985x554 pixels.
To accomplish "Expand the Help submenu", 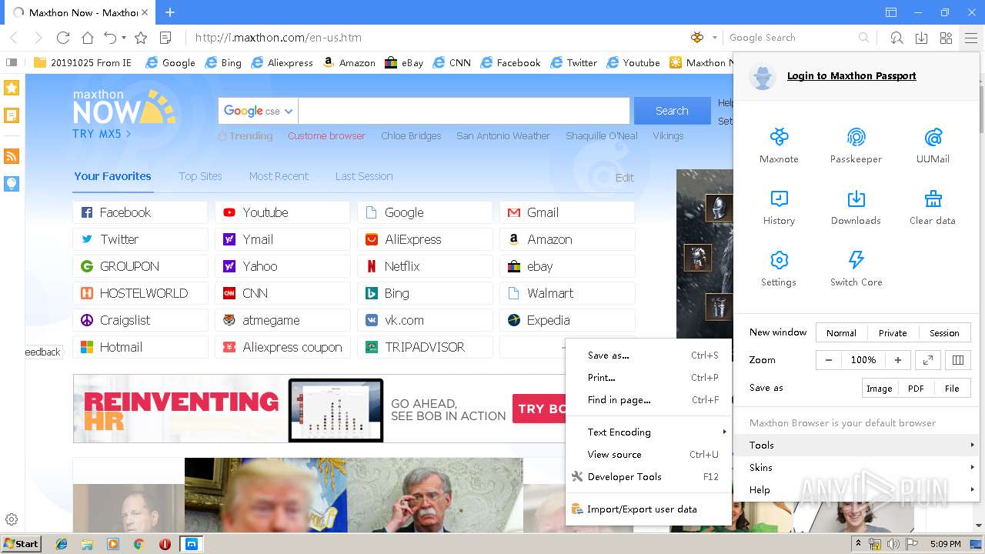I will (856, 489).
